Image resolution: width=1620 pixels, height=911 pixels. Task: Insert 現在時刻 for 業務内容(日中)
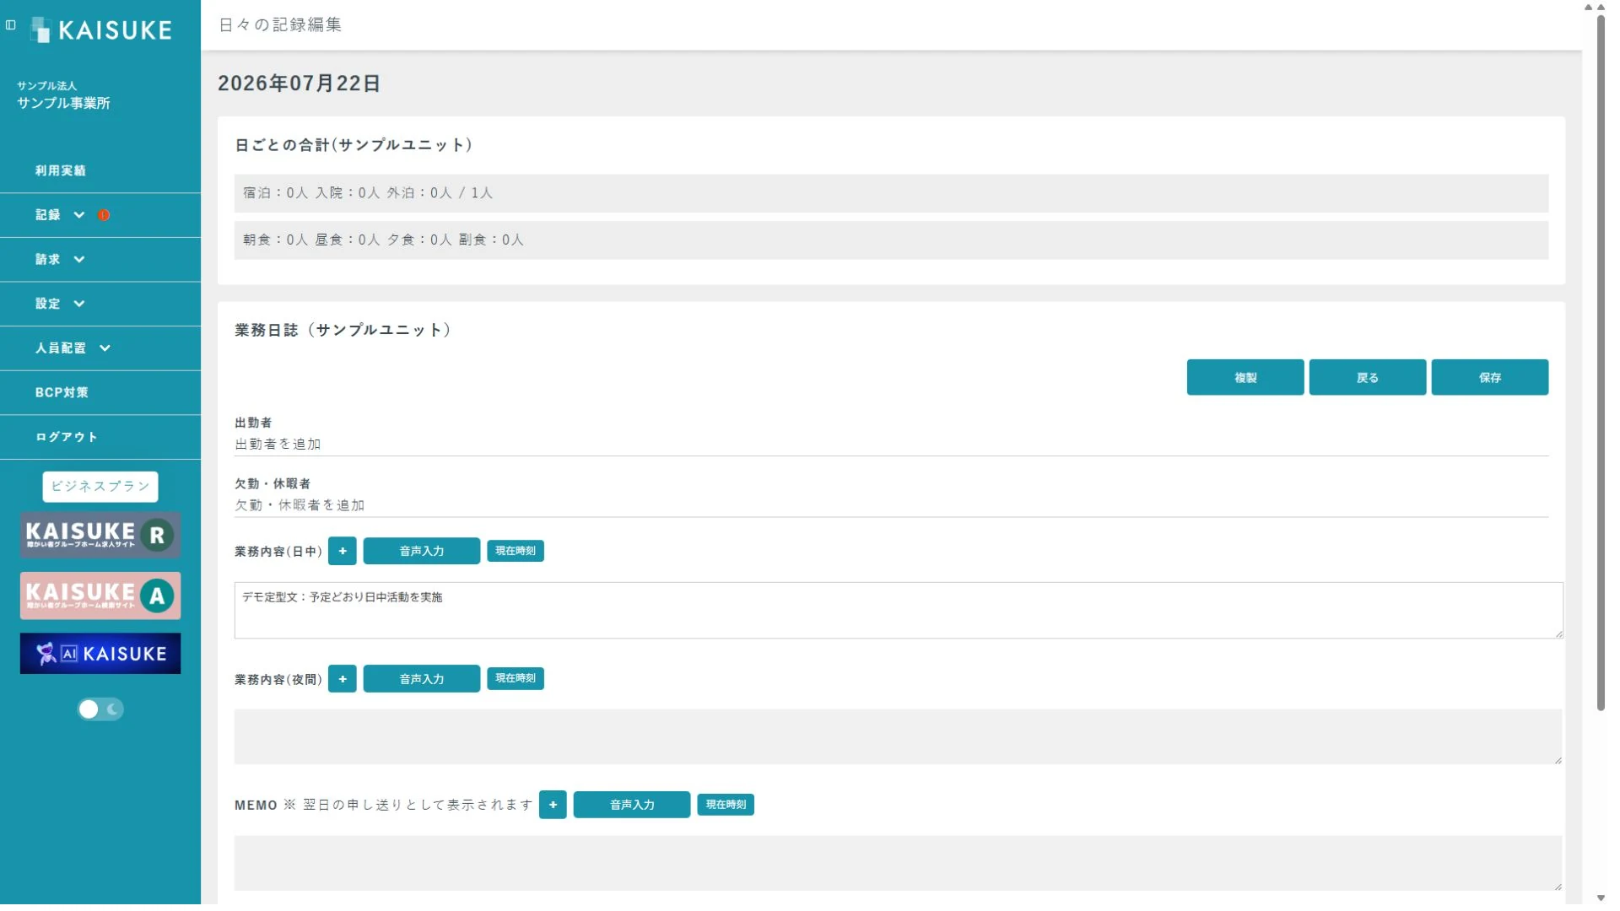click(x=516, y=551)
